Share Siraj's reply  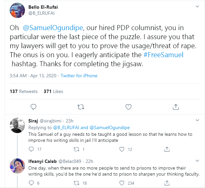166,149
